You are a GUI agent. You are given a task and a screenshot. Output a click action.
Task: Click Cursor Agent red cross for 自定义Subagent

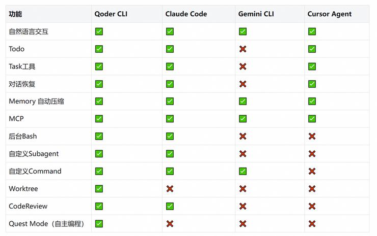[312, 154]
